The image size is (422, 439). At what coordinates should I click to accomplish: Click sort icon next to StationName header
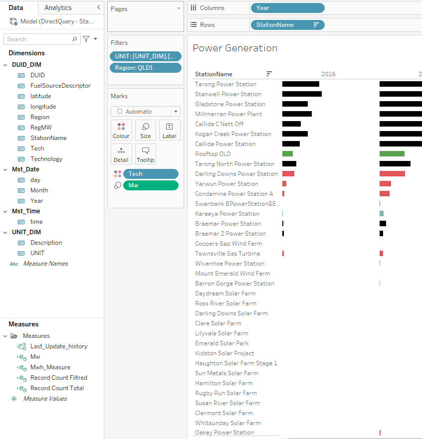tap(269, 74)
